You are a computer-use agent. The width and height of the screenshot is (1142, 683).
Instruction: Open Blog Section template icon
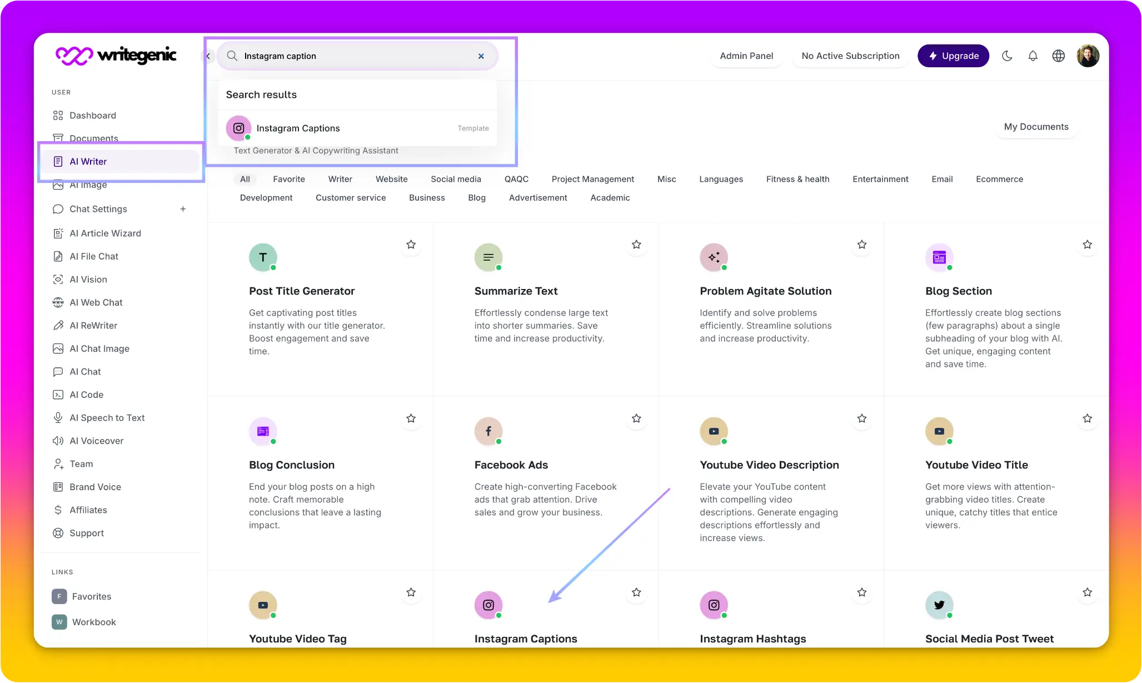939,257
